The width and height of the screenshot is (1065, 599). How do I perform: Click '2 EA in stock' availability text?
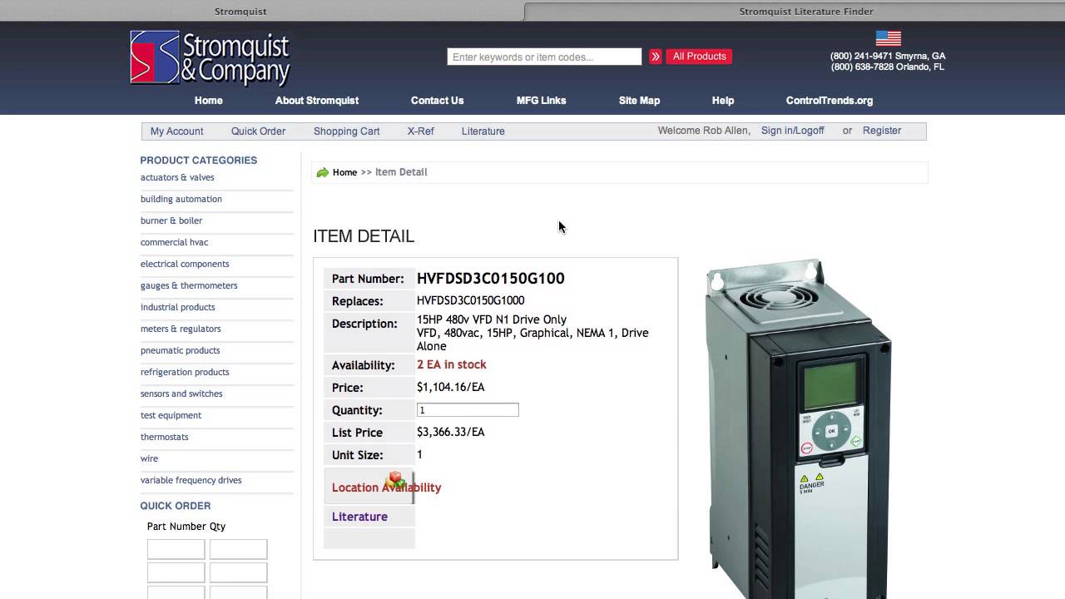point(451,364)
